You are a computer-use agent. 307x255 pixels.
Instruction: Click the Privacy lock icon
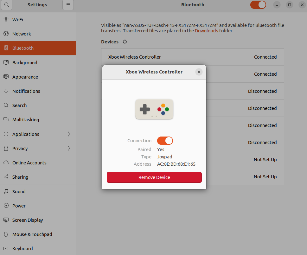click(x=6, y=148)
